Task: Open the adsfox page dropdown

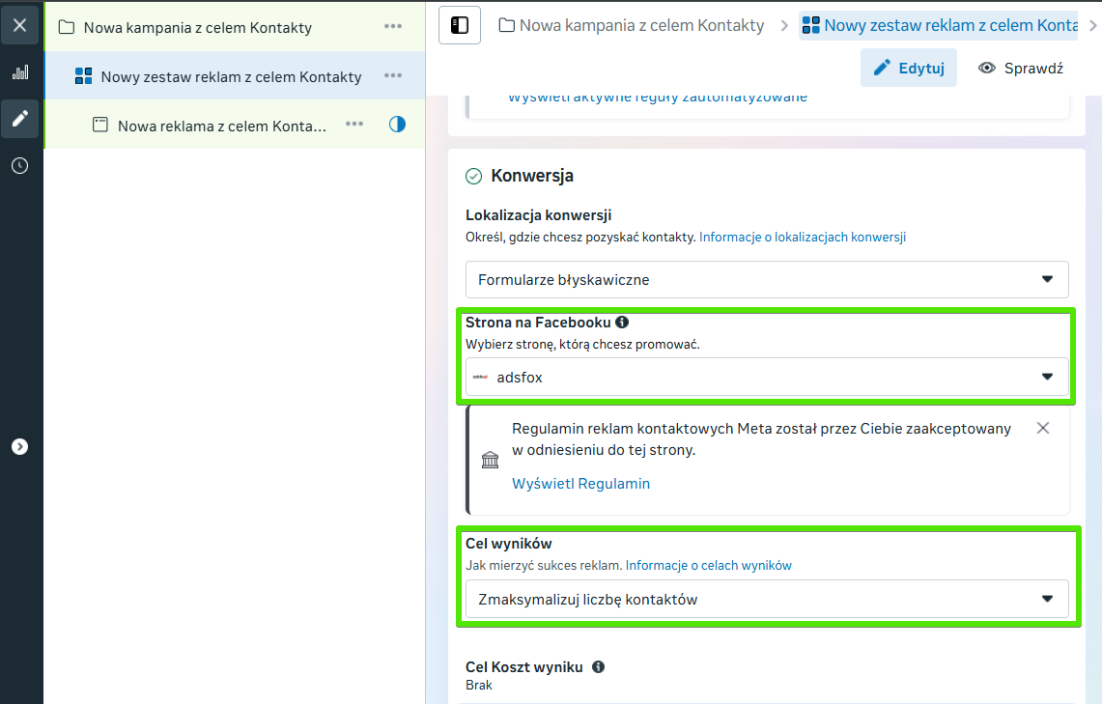Action: (x=767, y=378)
